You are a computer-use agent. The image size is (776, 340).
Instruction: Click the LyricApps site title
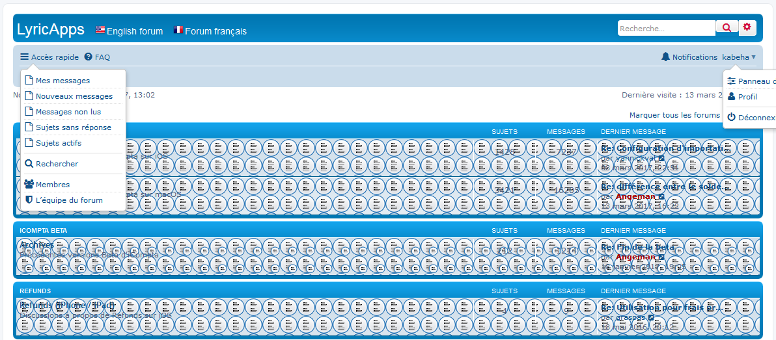tap(51, 29)
